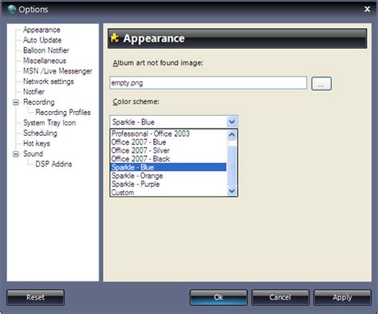The width and height of the screenshot is (378, 314).
Task: Open System Tray Icon settings
Action: (49, 123)
